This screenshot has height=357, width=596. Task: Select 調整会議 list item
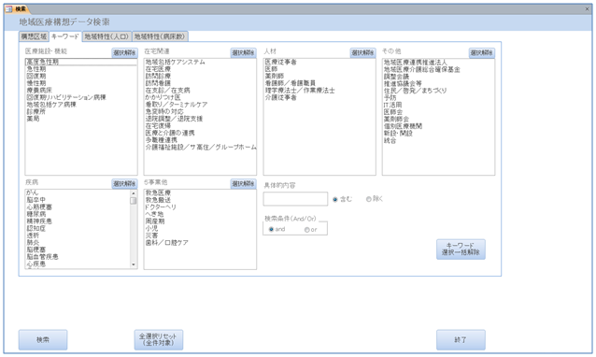click(438, 77)
